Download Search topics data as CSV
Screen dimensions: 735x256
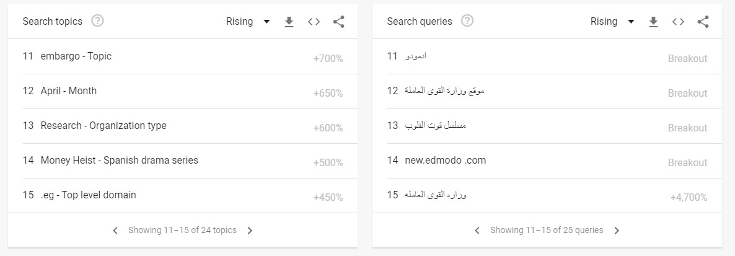pyautogui.click(x=289, y=22)
